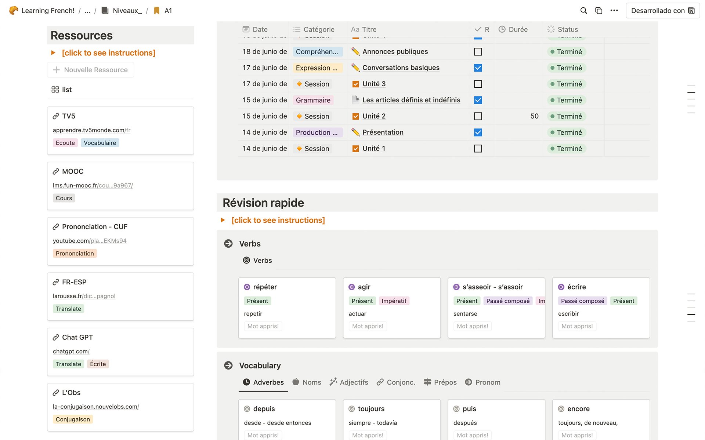Click the grid icon next to the list view
Viewport: 705px width, 440px height.
pos(55,89)
